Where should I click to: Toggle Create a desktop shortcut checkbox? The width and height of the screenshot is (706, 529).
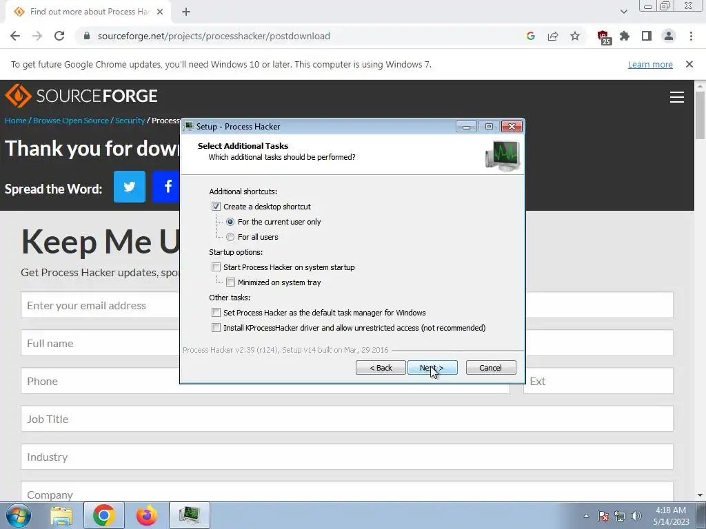click(216, 207)
